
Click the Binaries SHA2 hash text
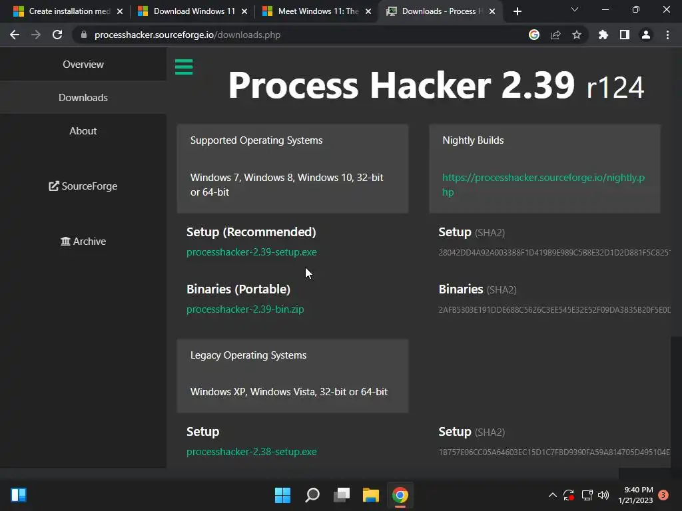554,310
